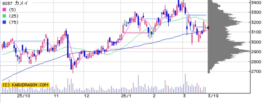The width and height of the screenshot is (266, 103).
Task: Select the (25) legend label
Action: [13, 16]
